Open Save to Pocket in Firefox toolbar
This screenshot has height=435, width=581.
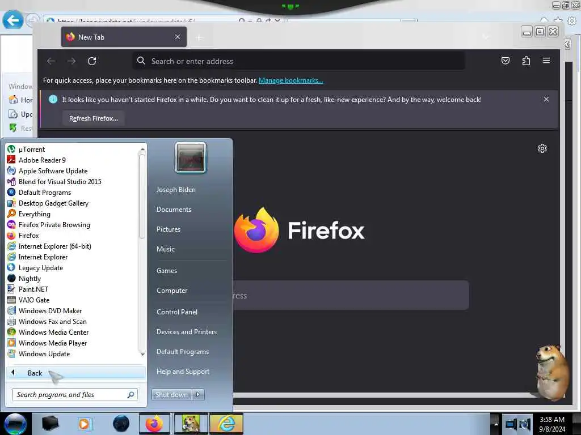pyautogui.click(x=506, y=61)
